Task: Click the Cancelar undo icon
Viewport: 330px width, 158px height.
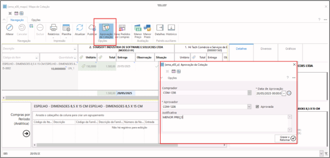Action: click(x=22, y=28)
